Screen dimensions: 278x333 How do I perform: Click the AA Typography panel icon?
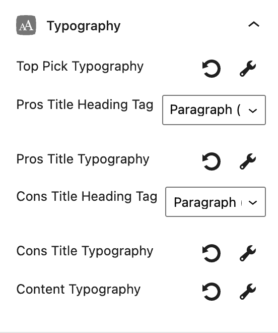(x=26, y=25)
